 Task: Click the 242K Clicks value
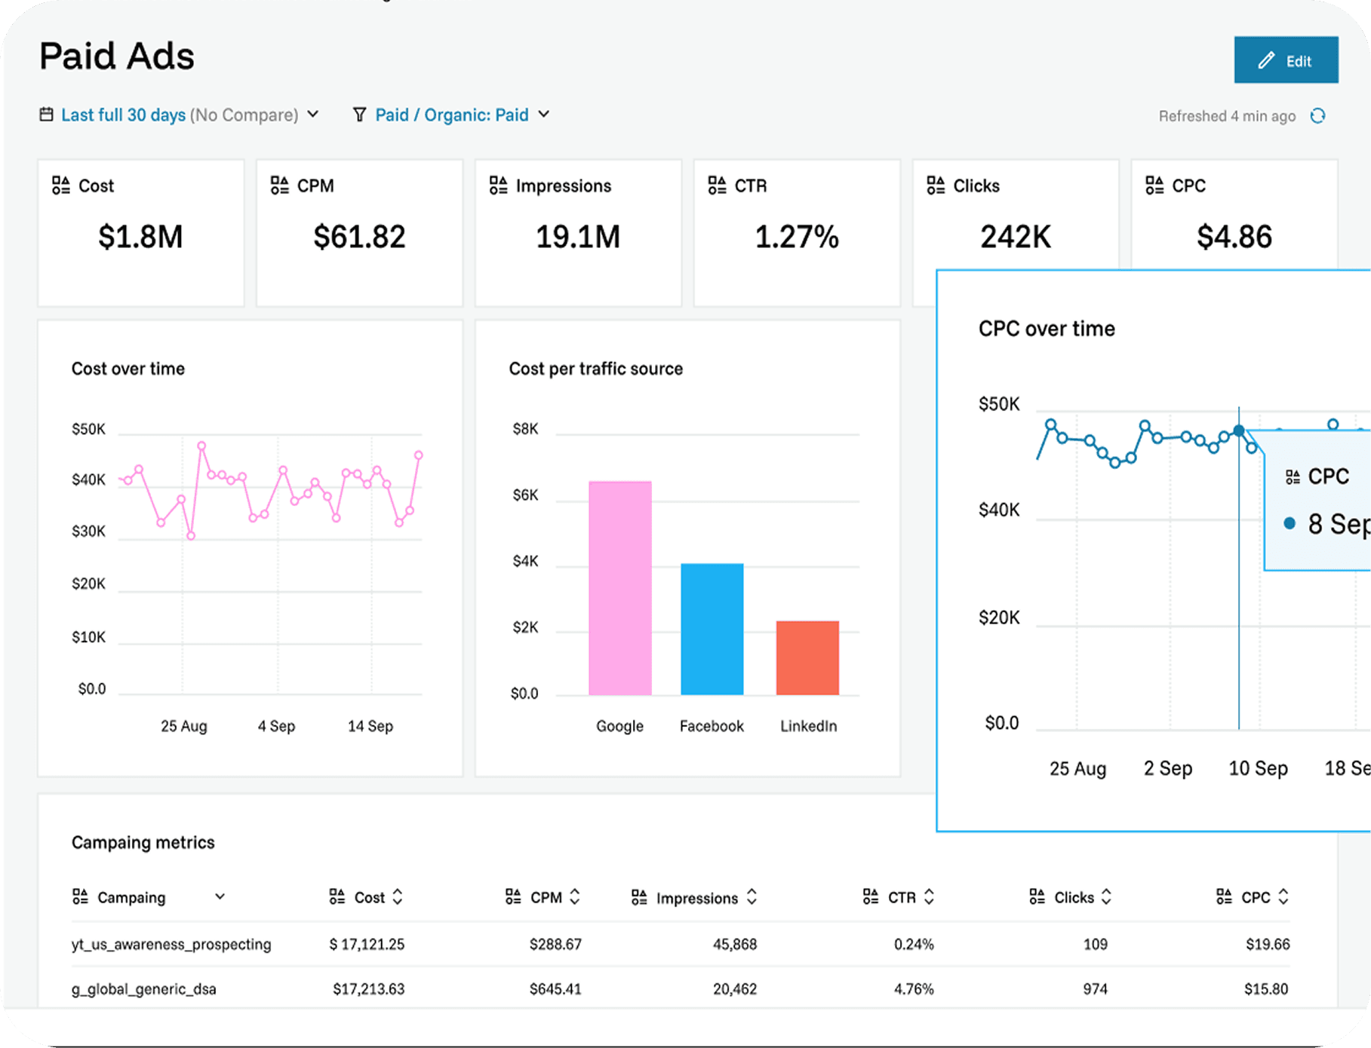pyautogui.click(x=1016, y=237)
